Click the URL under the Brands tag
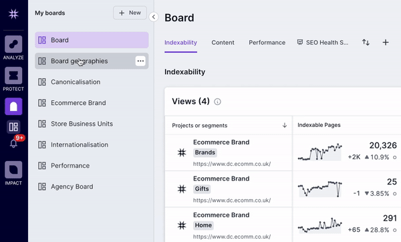 [232, 164]
